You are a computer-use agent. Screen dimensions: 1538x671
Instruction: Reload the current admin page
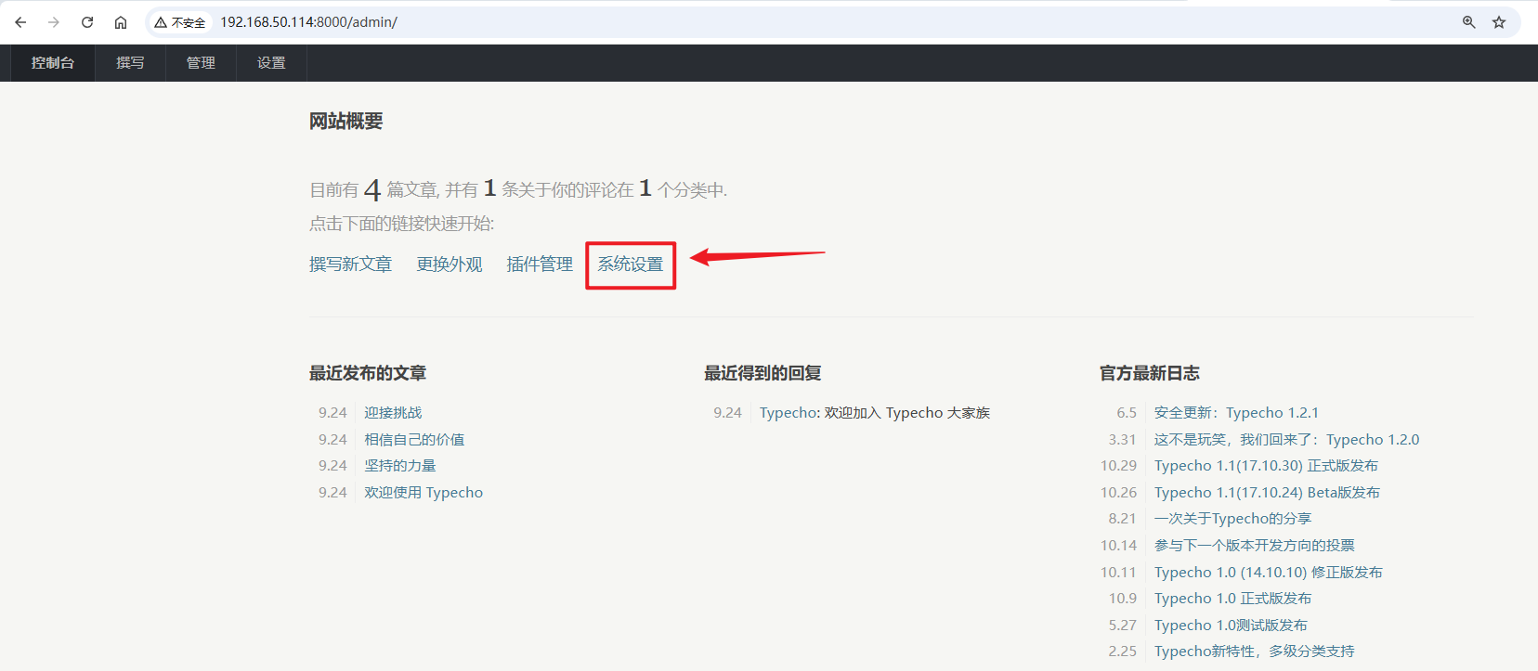[x=87, y=22]
